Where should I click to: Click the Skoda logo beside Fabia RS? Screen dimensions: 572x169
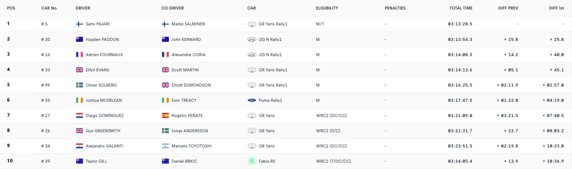click(x=252, y=161)
